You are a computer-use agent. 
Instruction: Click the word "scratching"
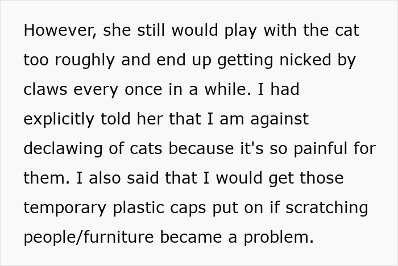[x=327, y=208]
